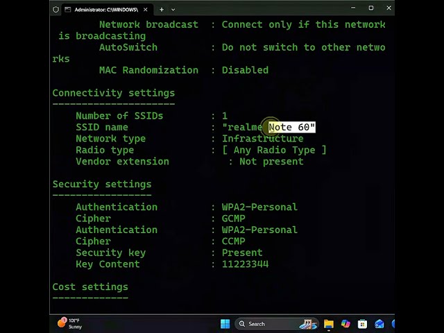444x333 pixels.
Task: Open Microsoft Store from the taskbar
Action: tap(362, 324)
